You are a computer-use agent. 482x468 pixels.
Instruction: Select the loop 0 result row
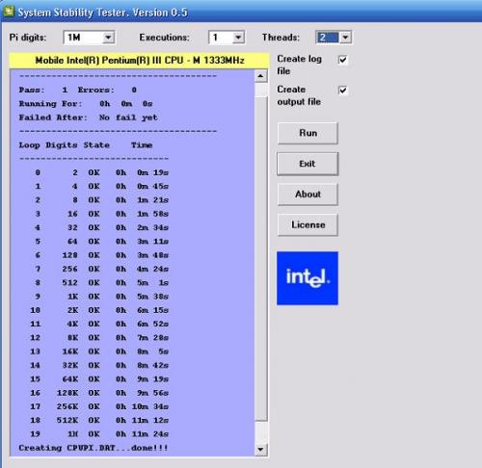coord(101,172)
